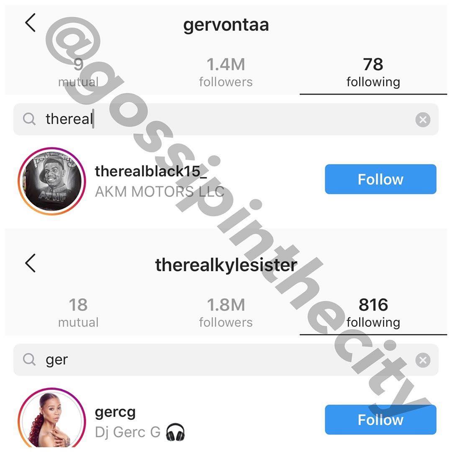Go back from gervontaa profile list
Screen dimensions: 452x452
(x=30, y=23)
